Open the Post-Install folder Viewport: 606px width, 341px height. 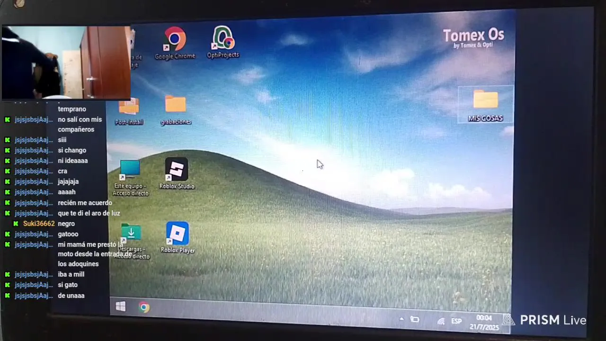(x=129, y=111)
